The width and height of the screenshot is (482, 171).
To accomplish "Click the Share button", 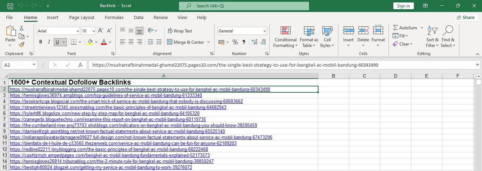I will [x=466, y=17].
